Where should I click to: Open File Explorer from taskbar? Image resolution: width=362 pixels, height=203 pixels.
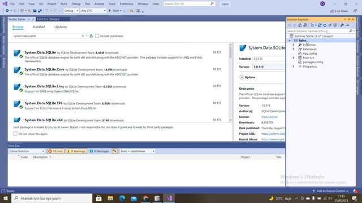[110, 198]
